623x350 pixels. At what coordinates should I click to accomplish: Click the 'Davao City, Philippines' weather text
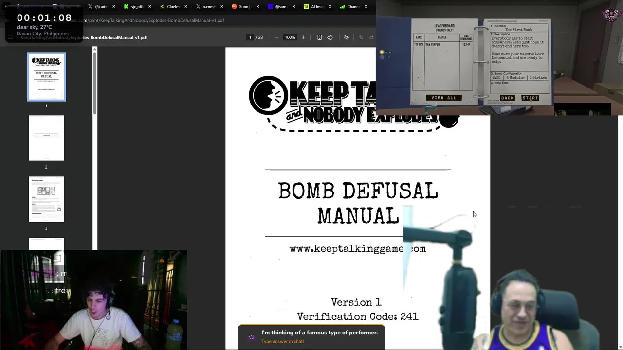(42, 34)
